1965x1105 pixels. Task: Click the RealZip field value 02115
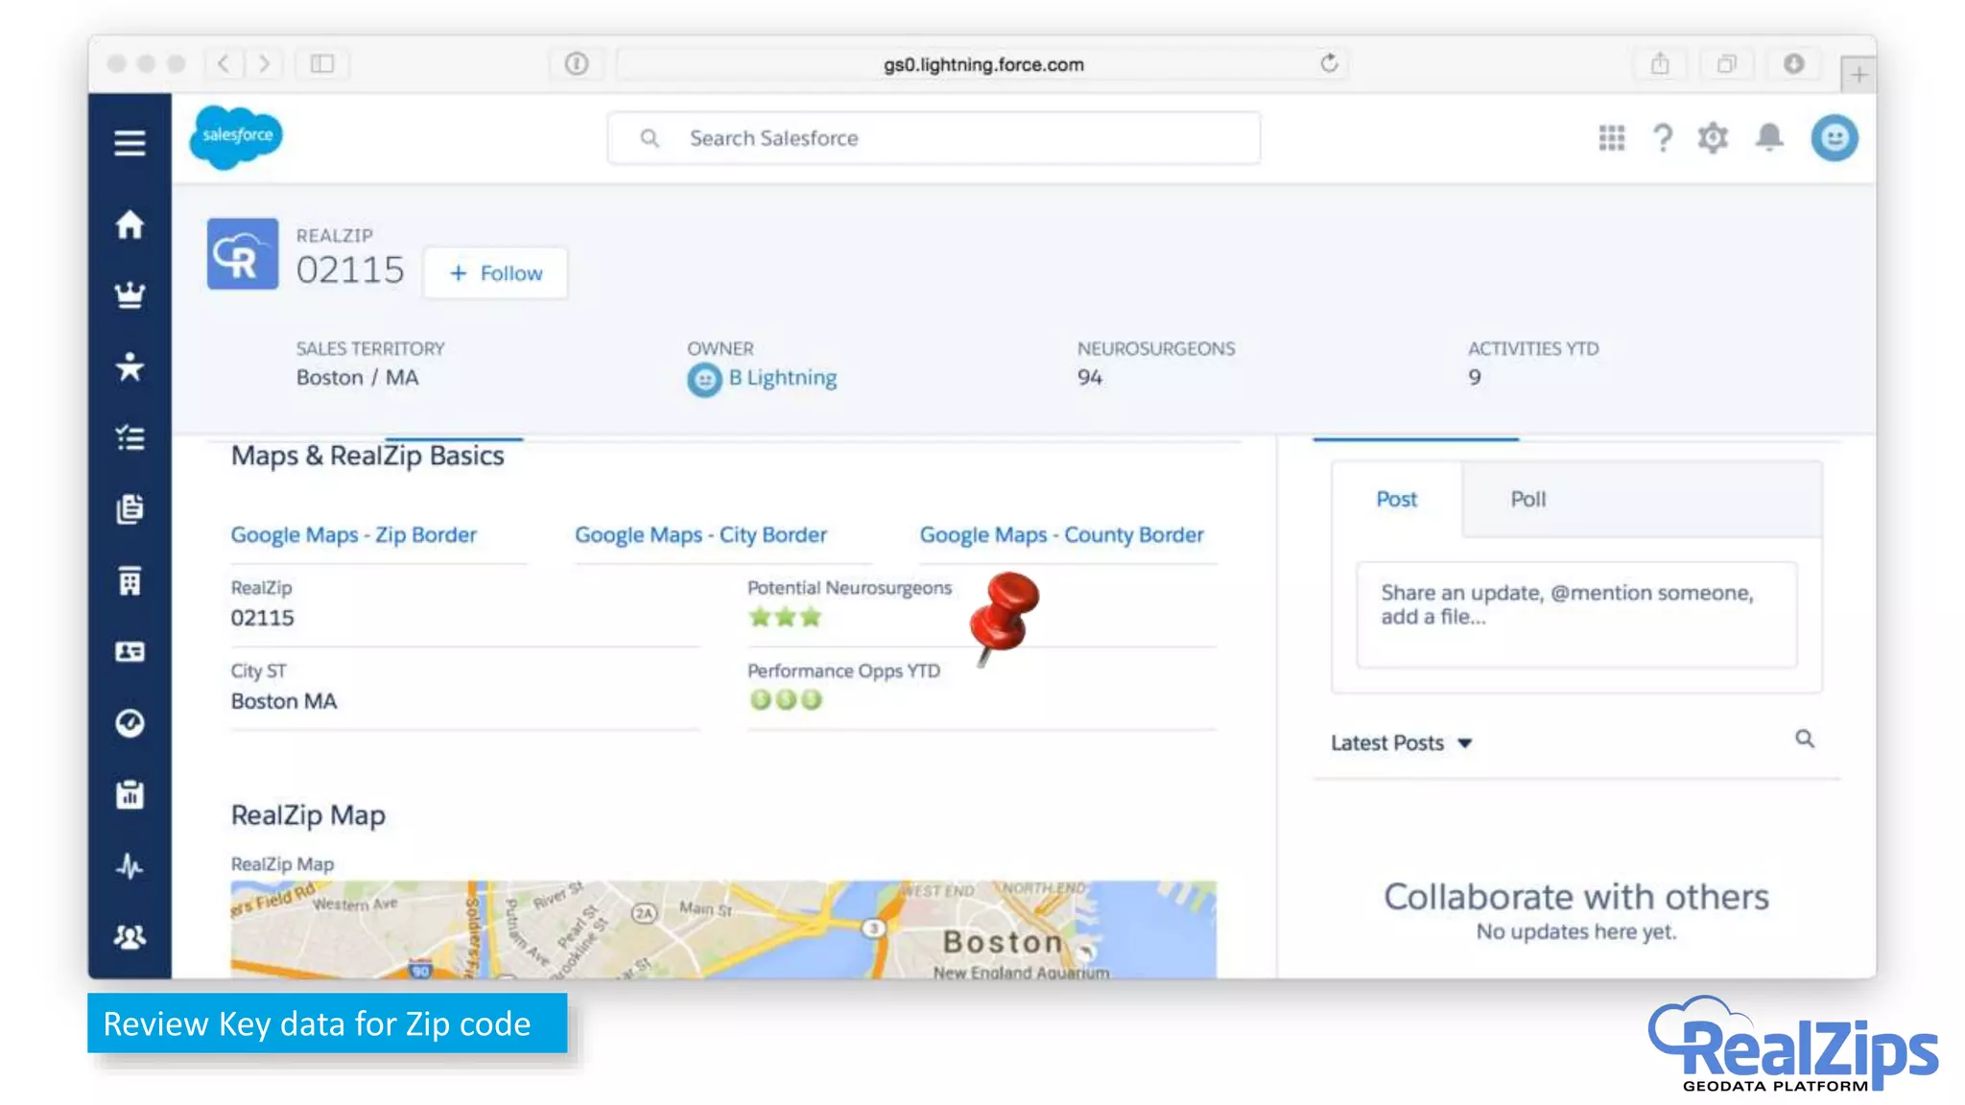coord(262,618)
